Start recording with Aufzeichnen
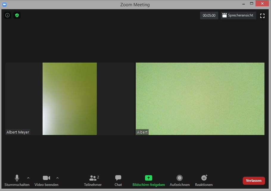The height and width of the screenshot is (191, 271). 180,181
